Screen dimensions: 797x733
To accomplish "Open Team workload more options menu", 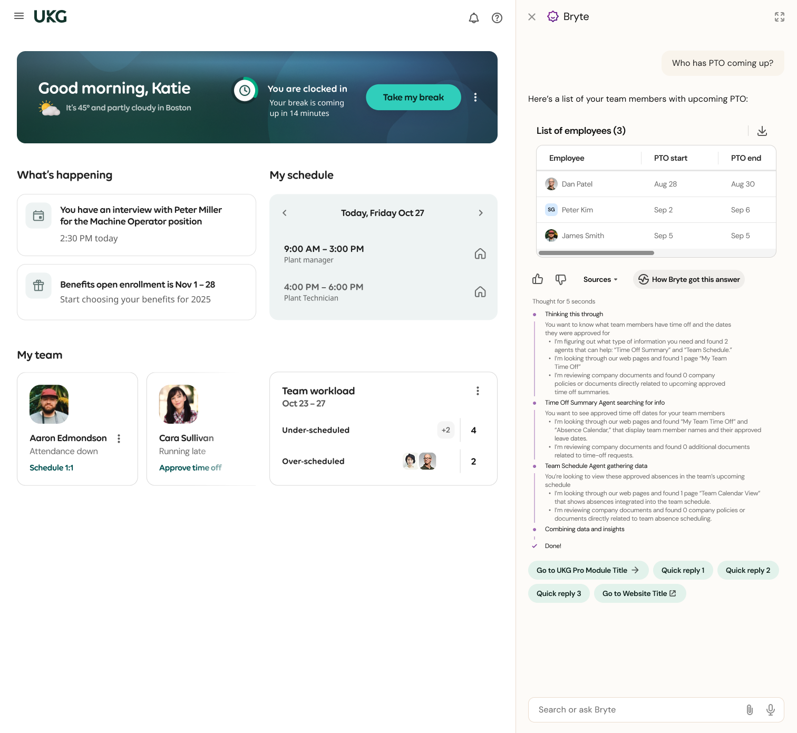I will [x=478, y=391].
